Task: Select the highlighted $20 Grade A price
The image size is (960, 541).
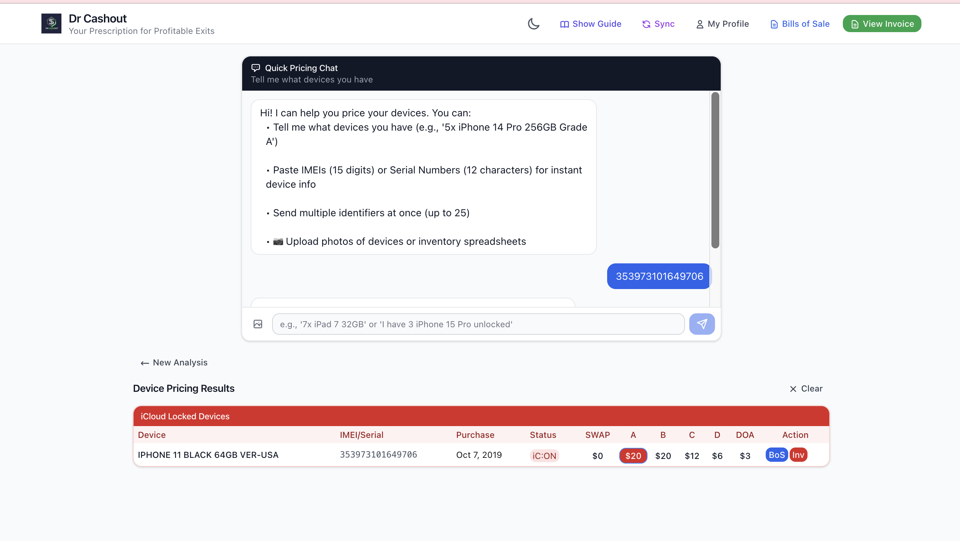Action: [x=633, y=456]
